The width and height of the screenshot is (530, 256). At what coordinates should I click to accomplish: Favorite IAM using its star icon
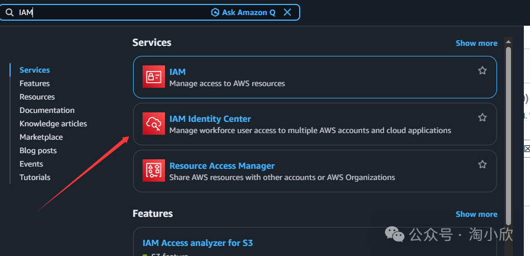point(482,70)
